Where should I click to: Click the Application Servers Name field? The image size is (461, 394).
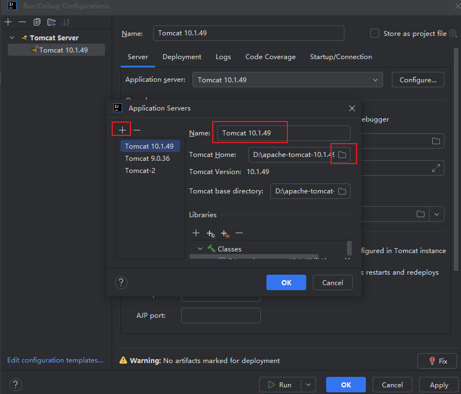[x=284, y=133]
